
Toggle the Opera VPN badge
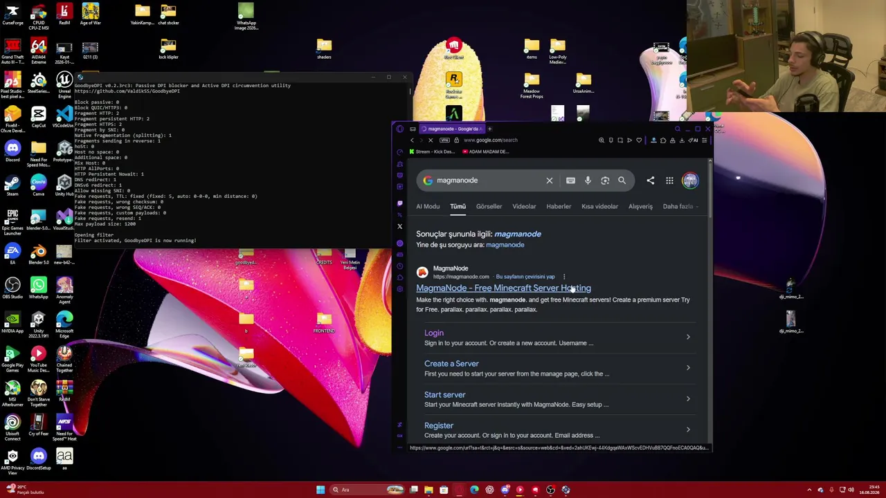pos(445,140)
